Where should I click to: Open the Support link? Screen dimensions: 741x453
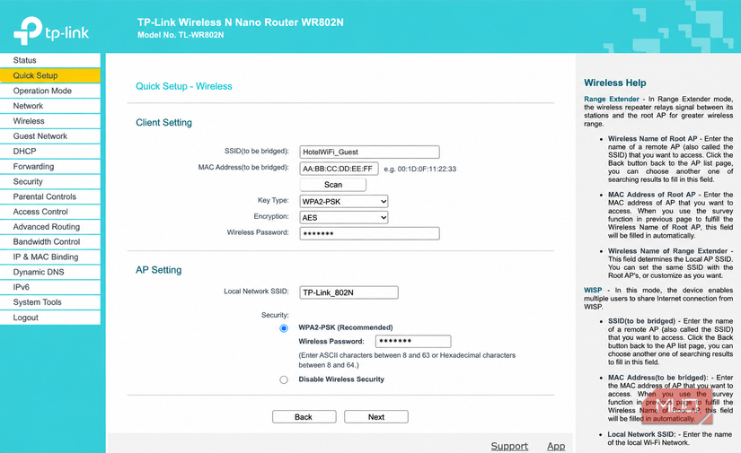click(509, 446)
